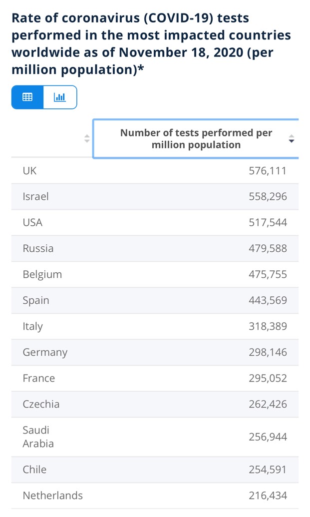Click the chart title text
The image size is (310, 517).
(151, 43)
